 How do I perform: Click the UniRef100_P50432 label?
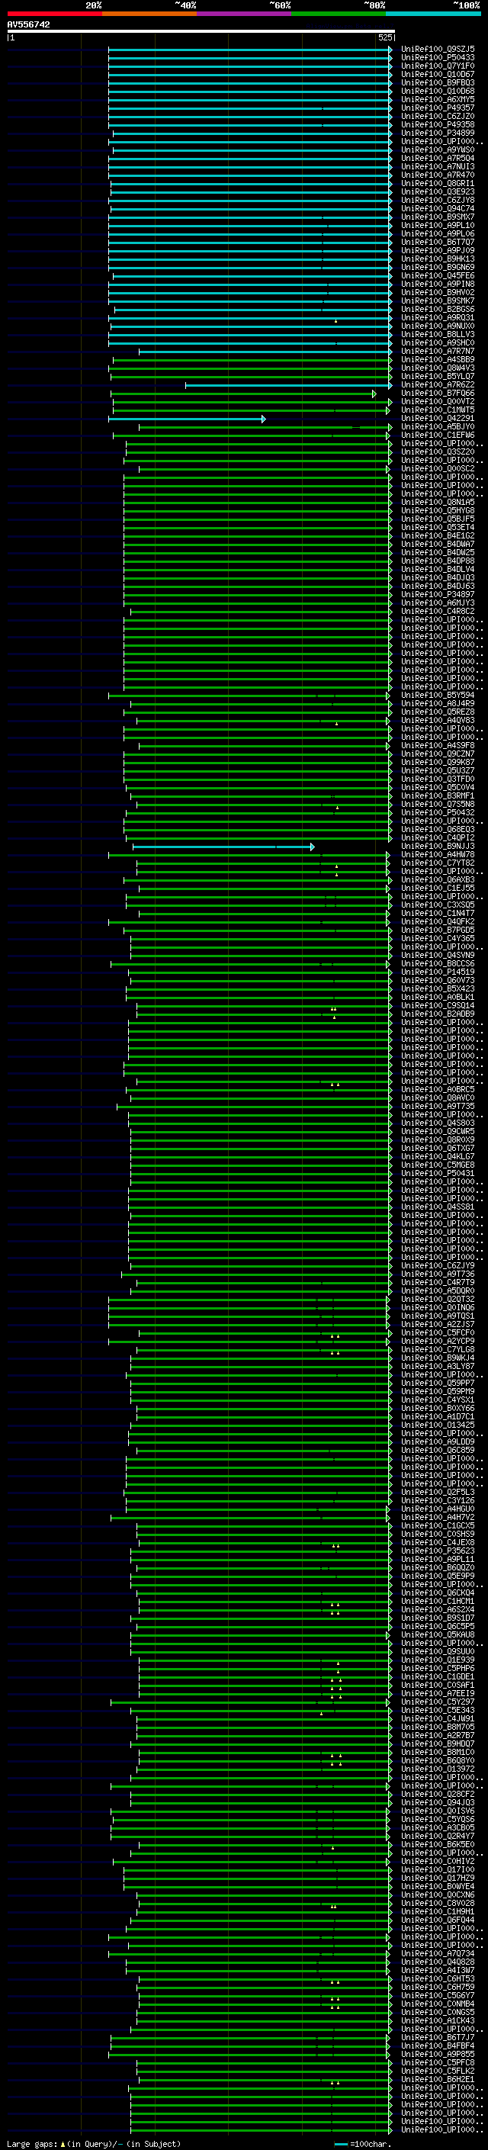pos(438,813)
